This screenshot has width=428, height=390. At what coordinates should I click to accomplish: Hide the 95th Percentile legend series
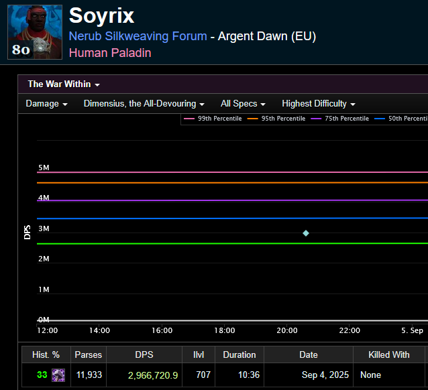point(276,119)
